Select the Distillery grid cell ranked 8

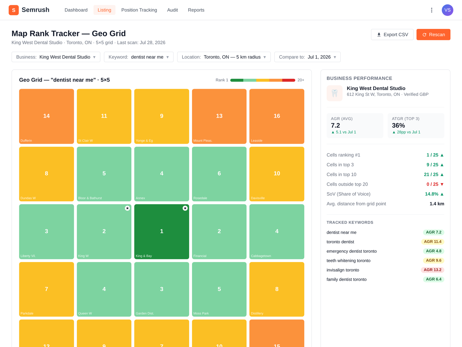(277, 289)
